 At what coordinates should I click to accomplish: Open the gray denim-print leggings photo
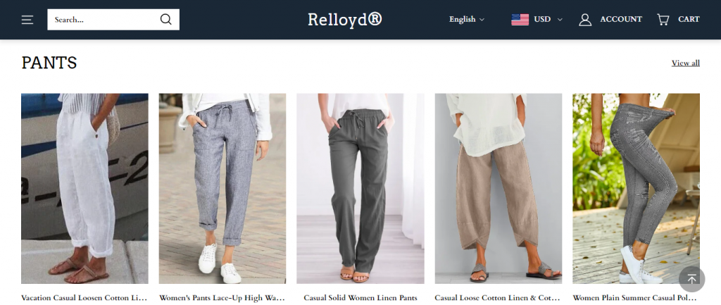(636, 189)
